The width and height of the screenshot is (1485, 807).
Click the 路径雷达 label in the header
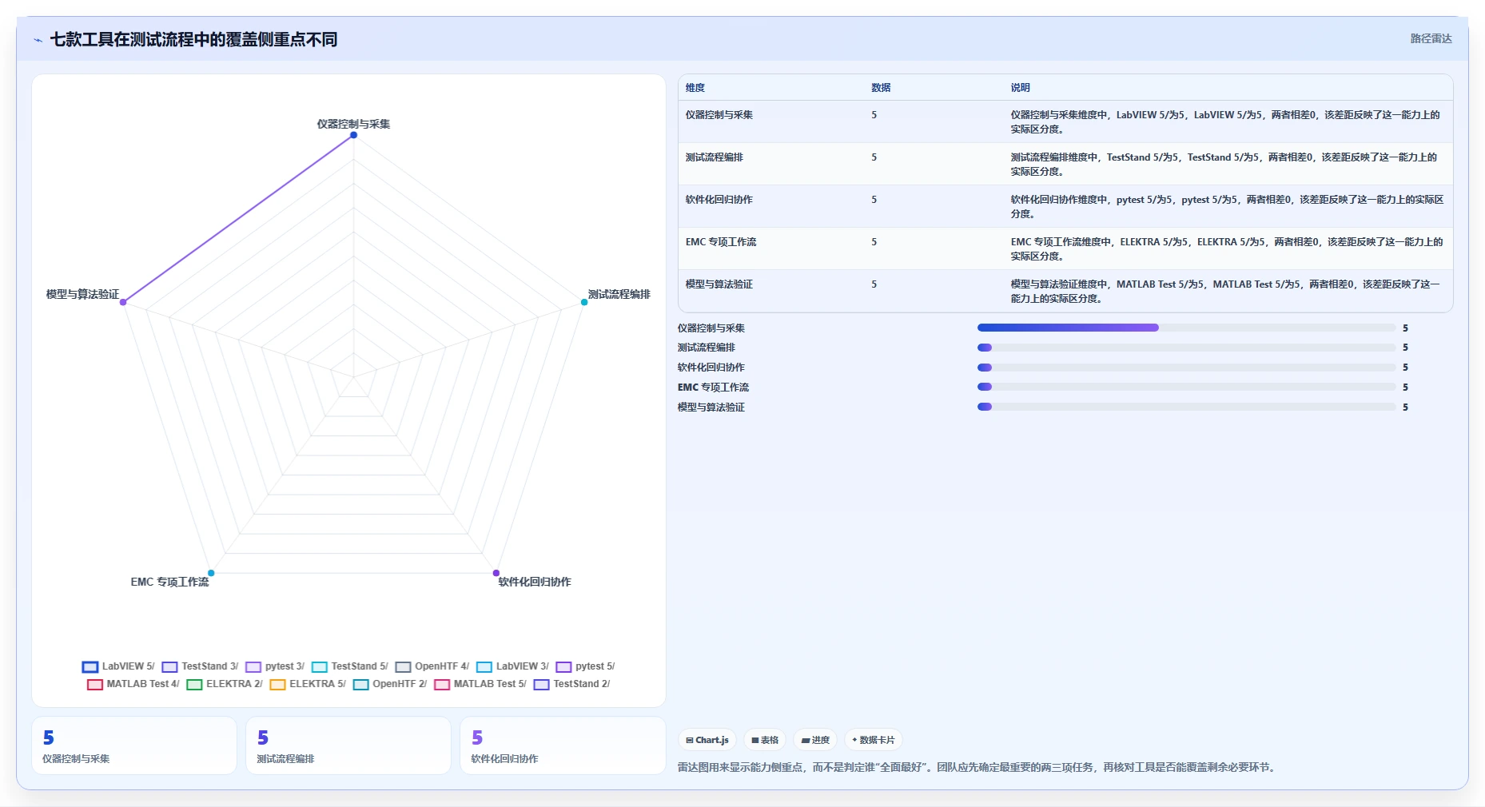(1431, 38)
